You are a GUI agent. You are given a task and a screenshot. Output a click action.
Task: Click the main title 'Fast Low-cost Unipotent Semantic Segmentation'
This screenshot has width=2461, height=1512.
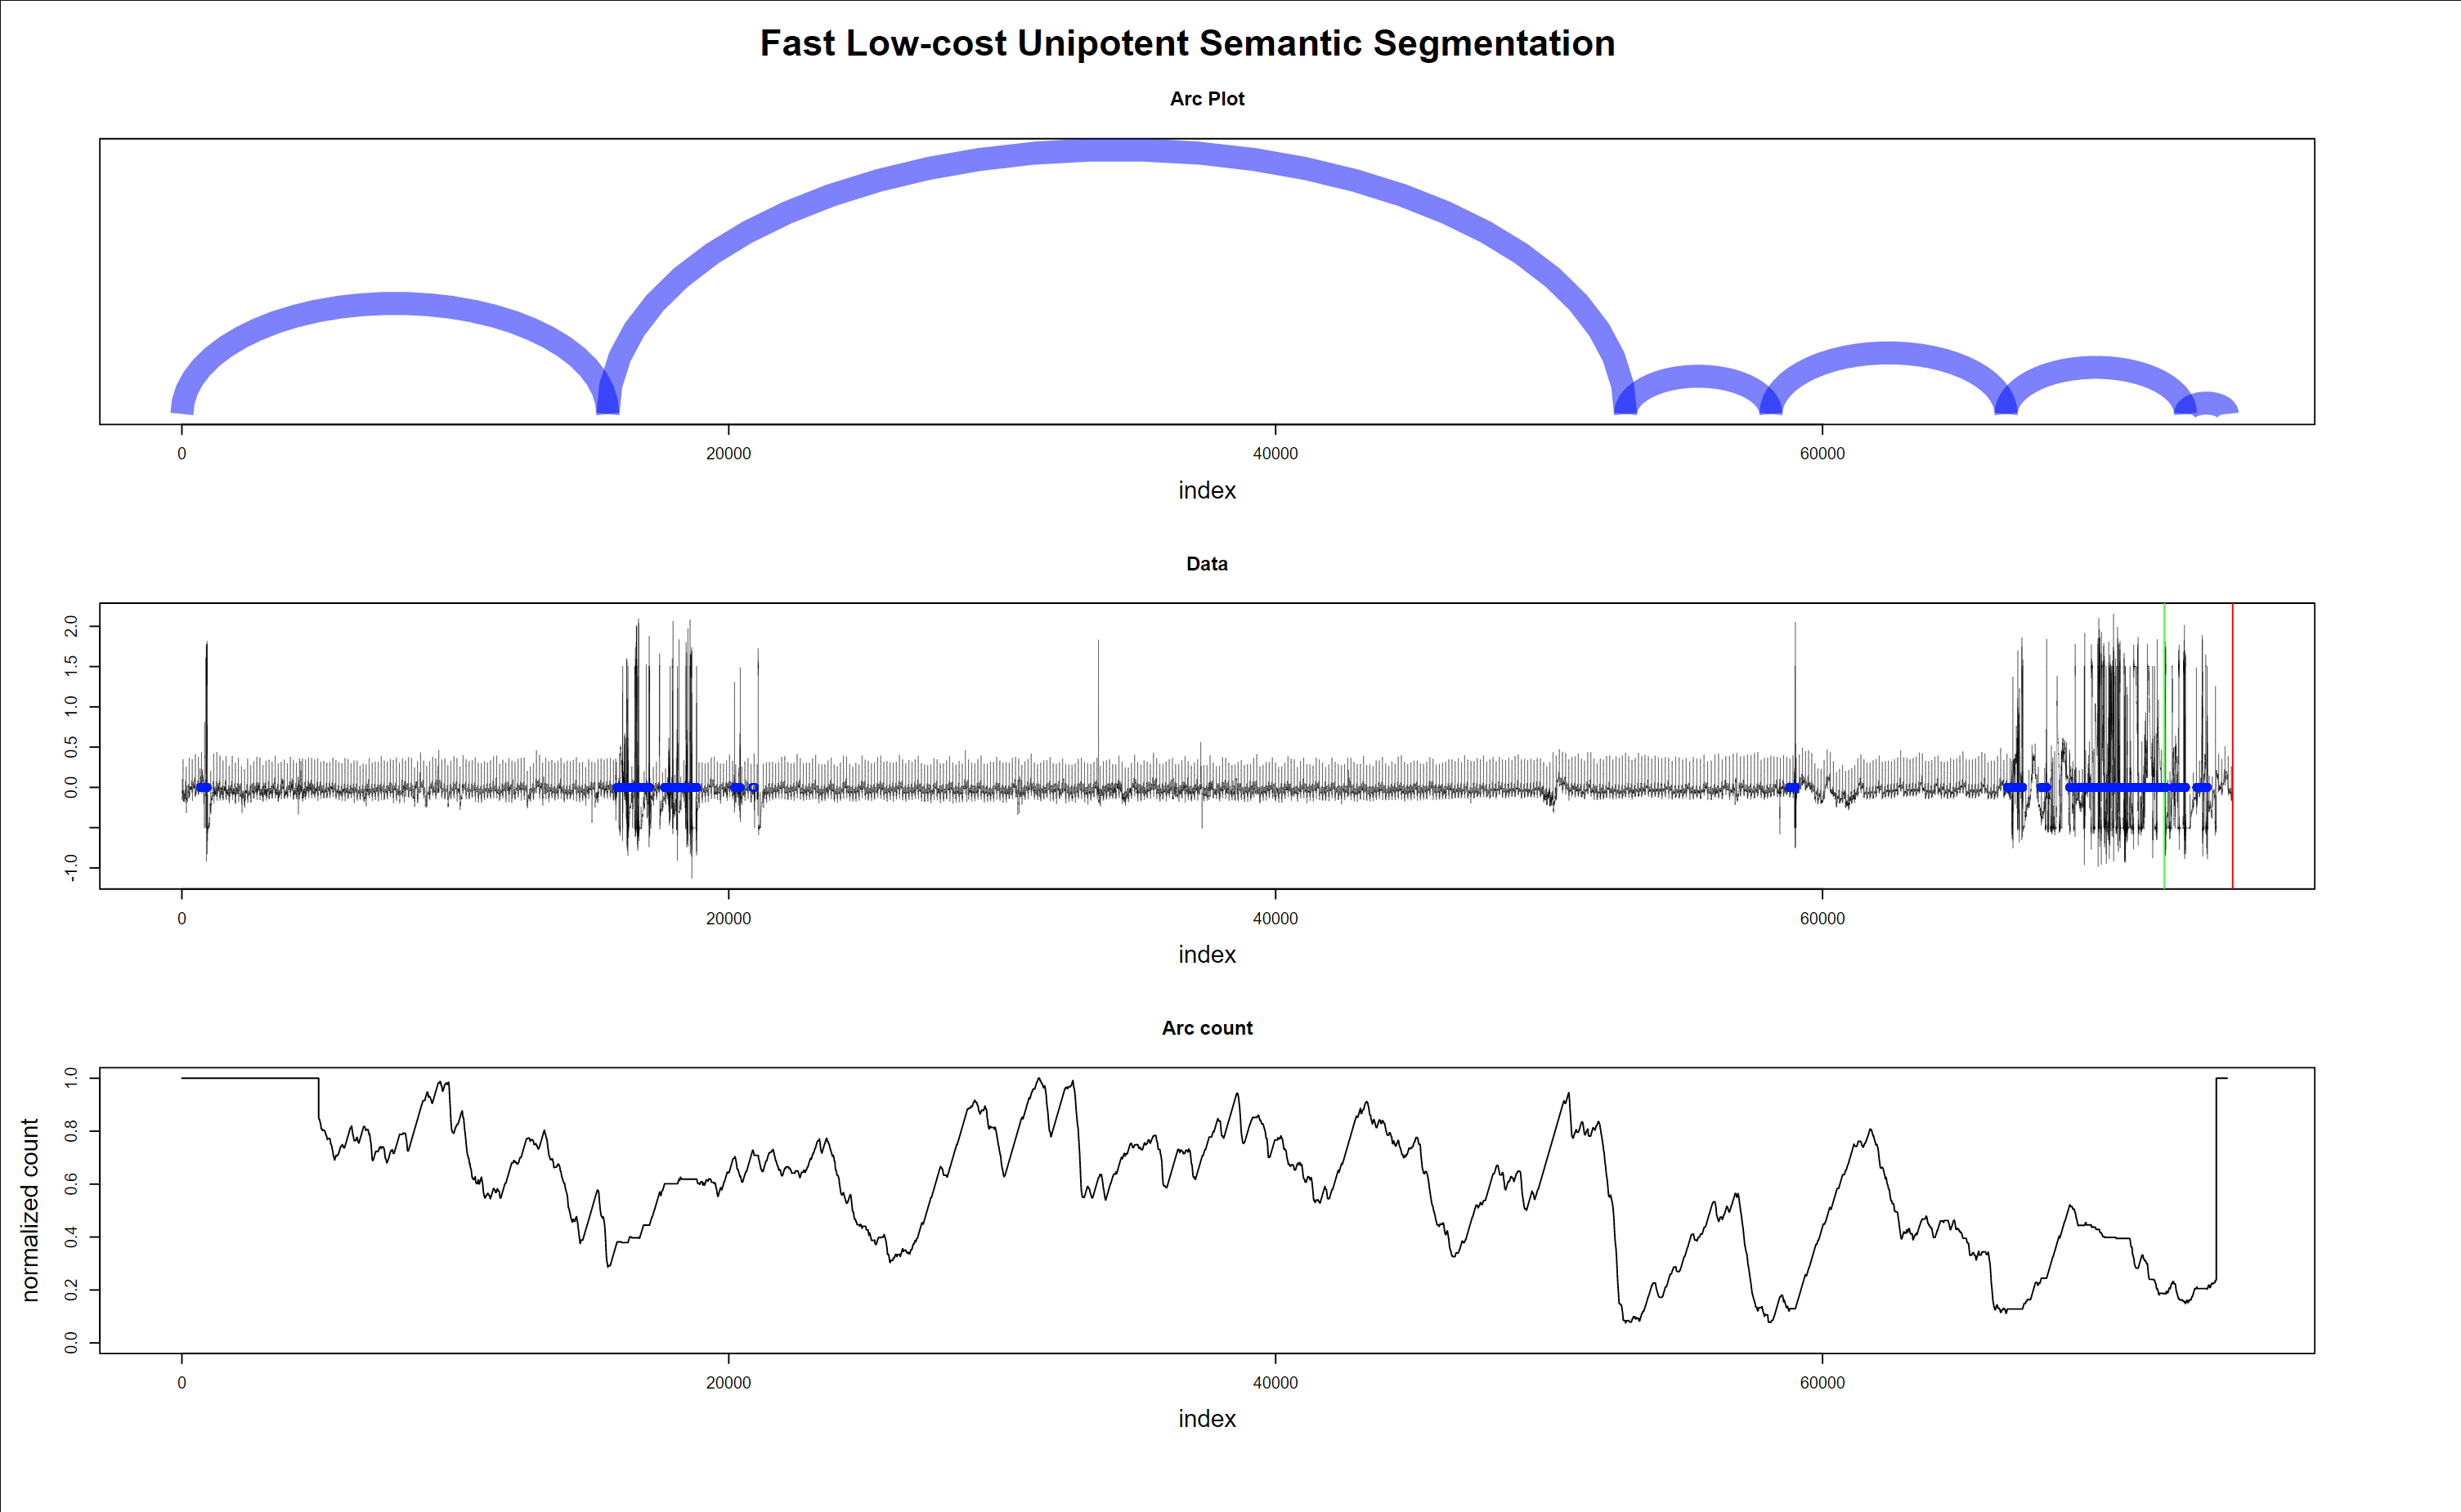(x=1187, y=44)
